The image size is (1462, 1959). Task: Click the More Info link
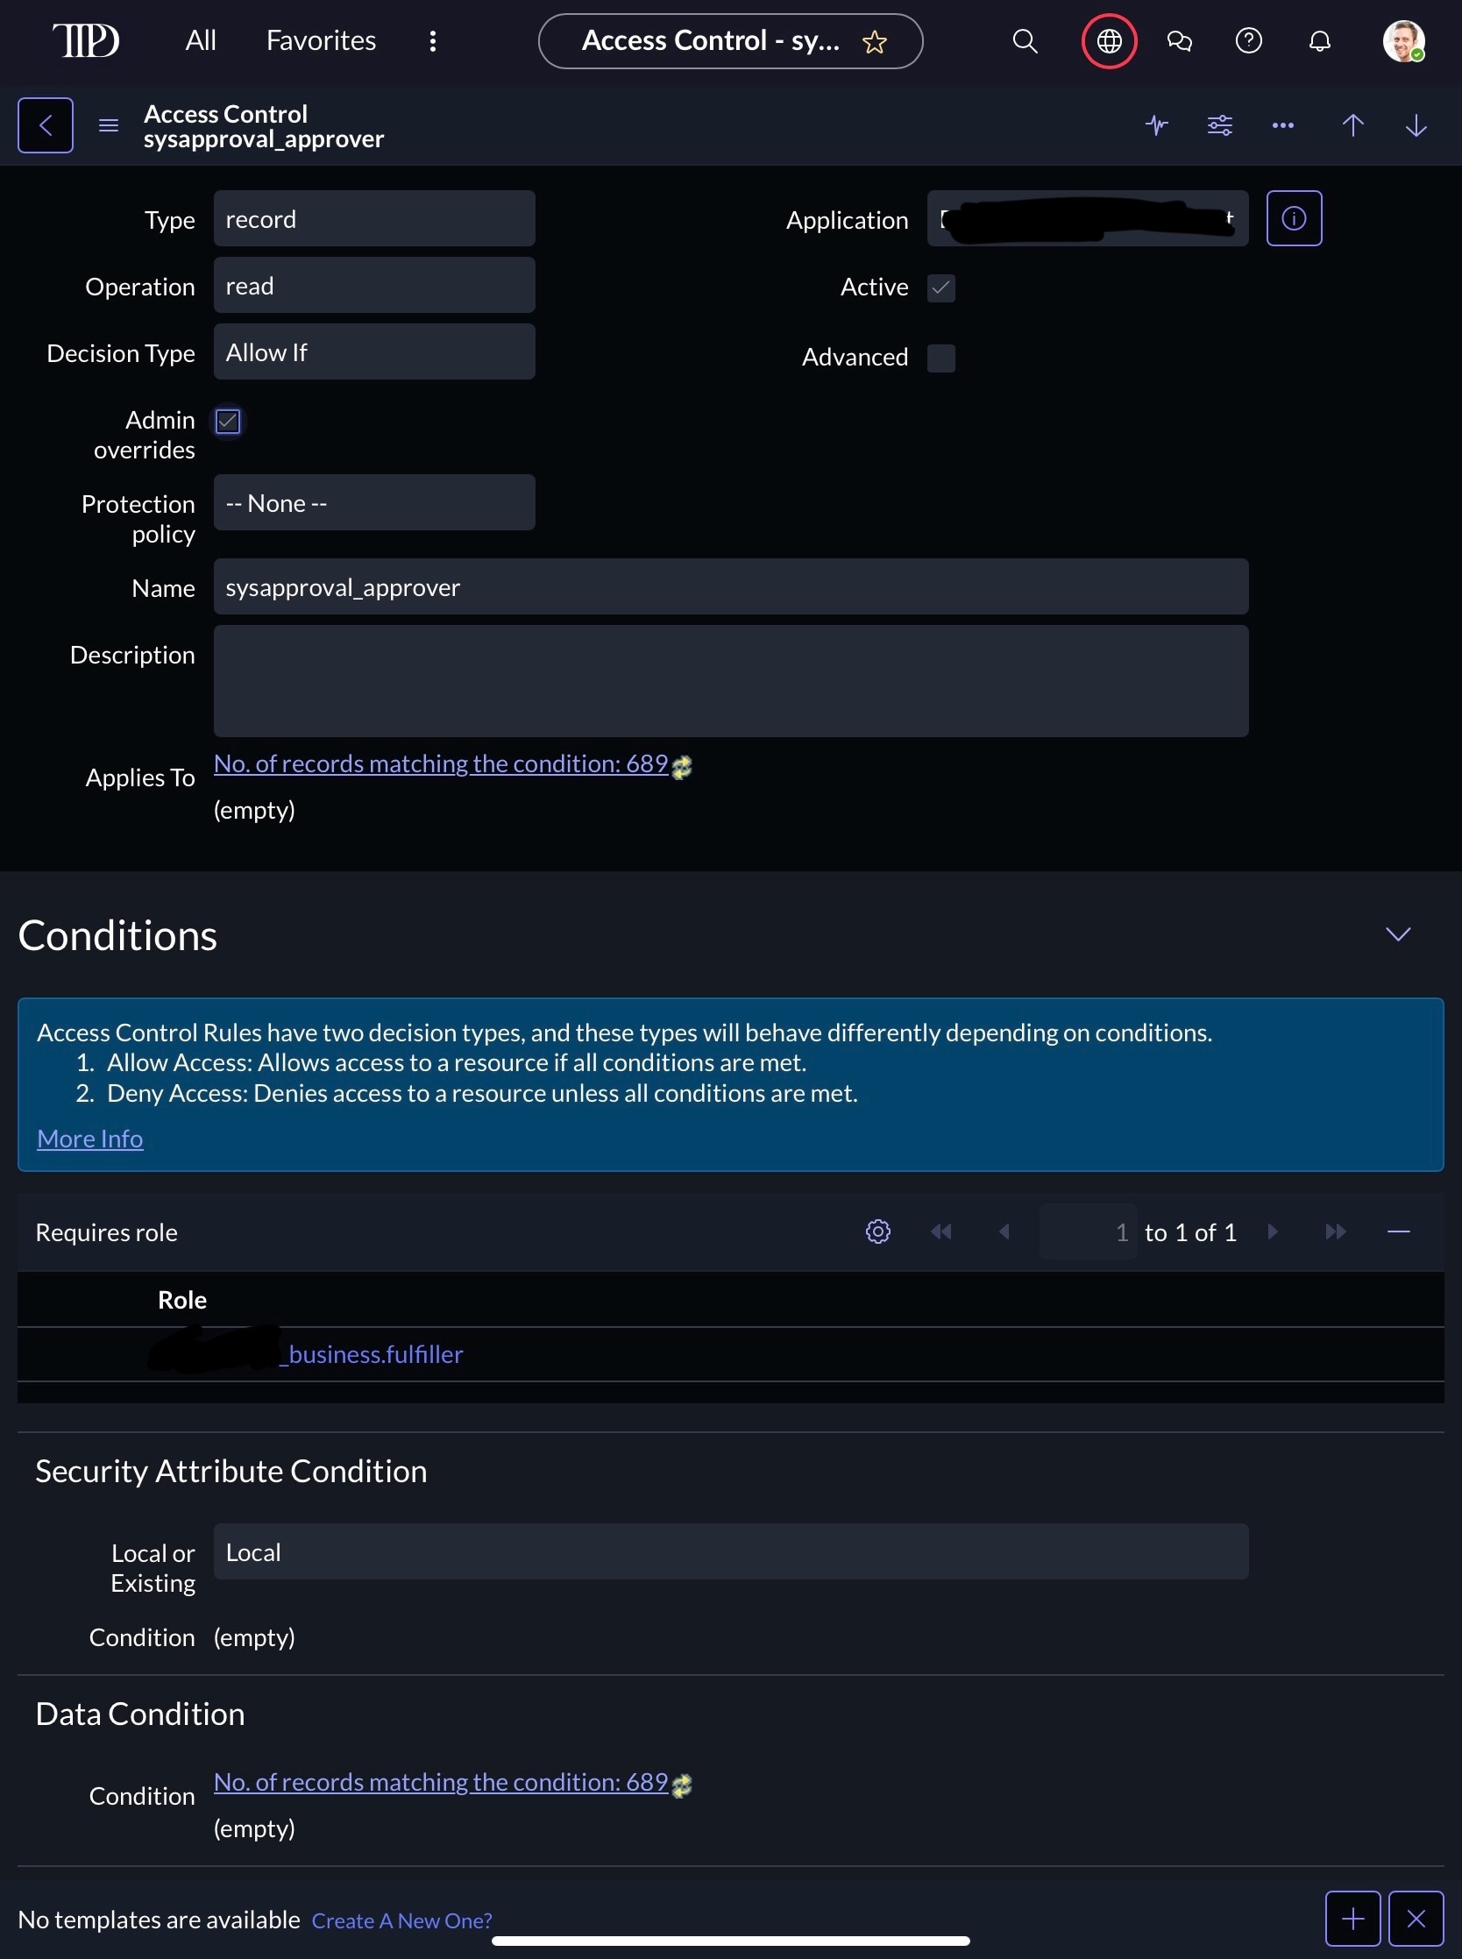89,1139
